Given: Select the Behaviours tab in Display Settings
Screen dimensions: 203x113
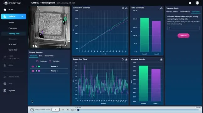Looking at the screenshot, I should click(49, 56).
